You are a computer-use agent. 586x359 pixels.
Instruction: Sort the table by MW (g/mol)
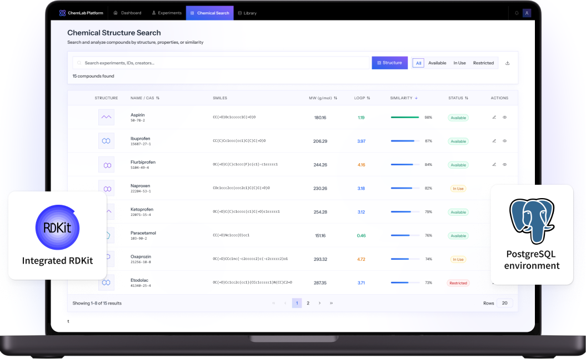(323, 98)
